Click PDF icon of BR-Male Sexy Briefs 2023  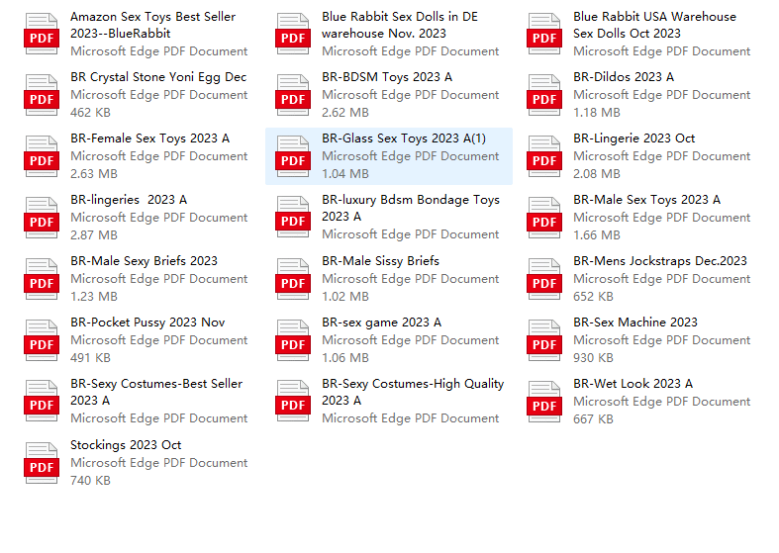pyautogui.click(x=42, y=280)
